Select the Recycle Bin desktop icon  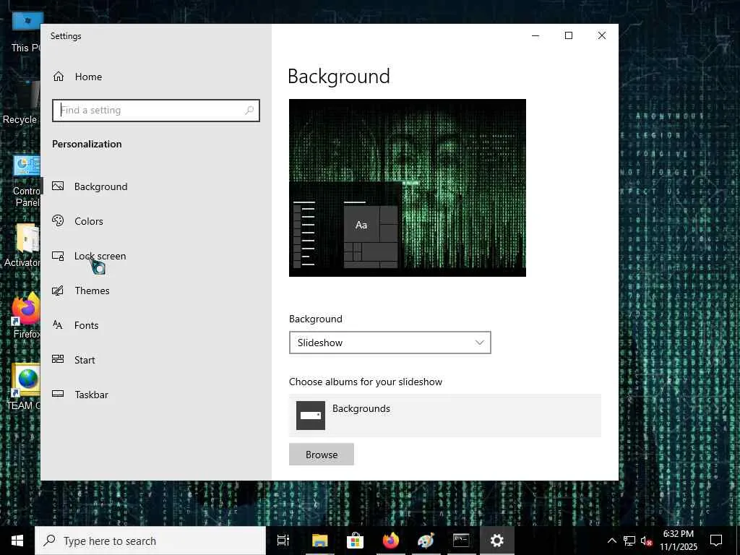click(21, 103)
